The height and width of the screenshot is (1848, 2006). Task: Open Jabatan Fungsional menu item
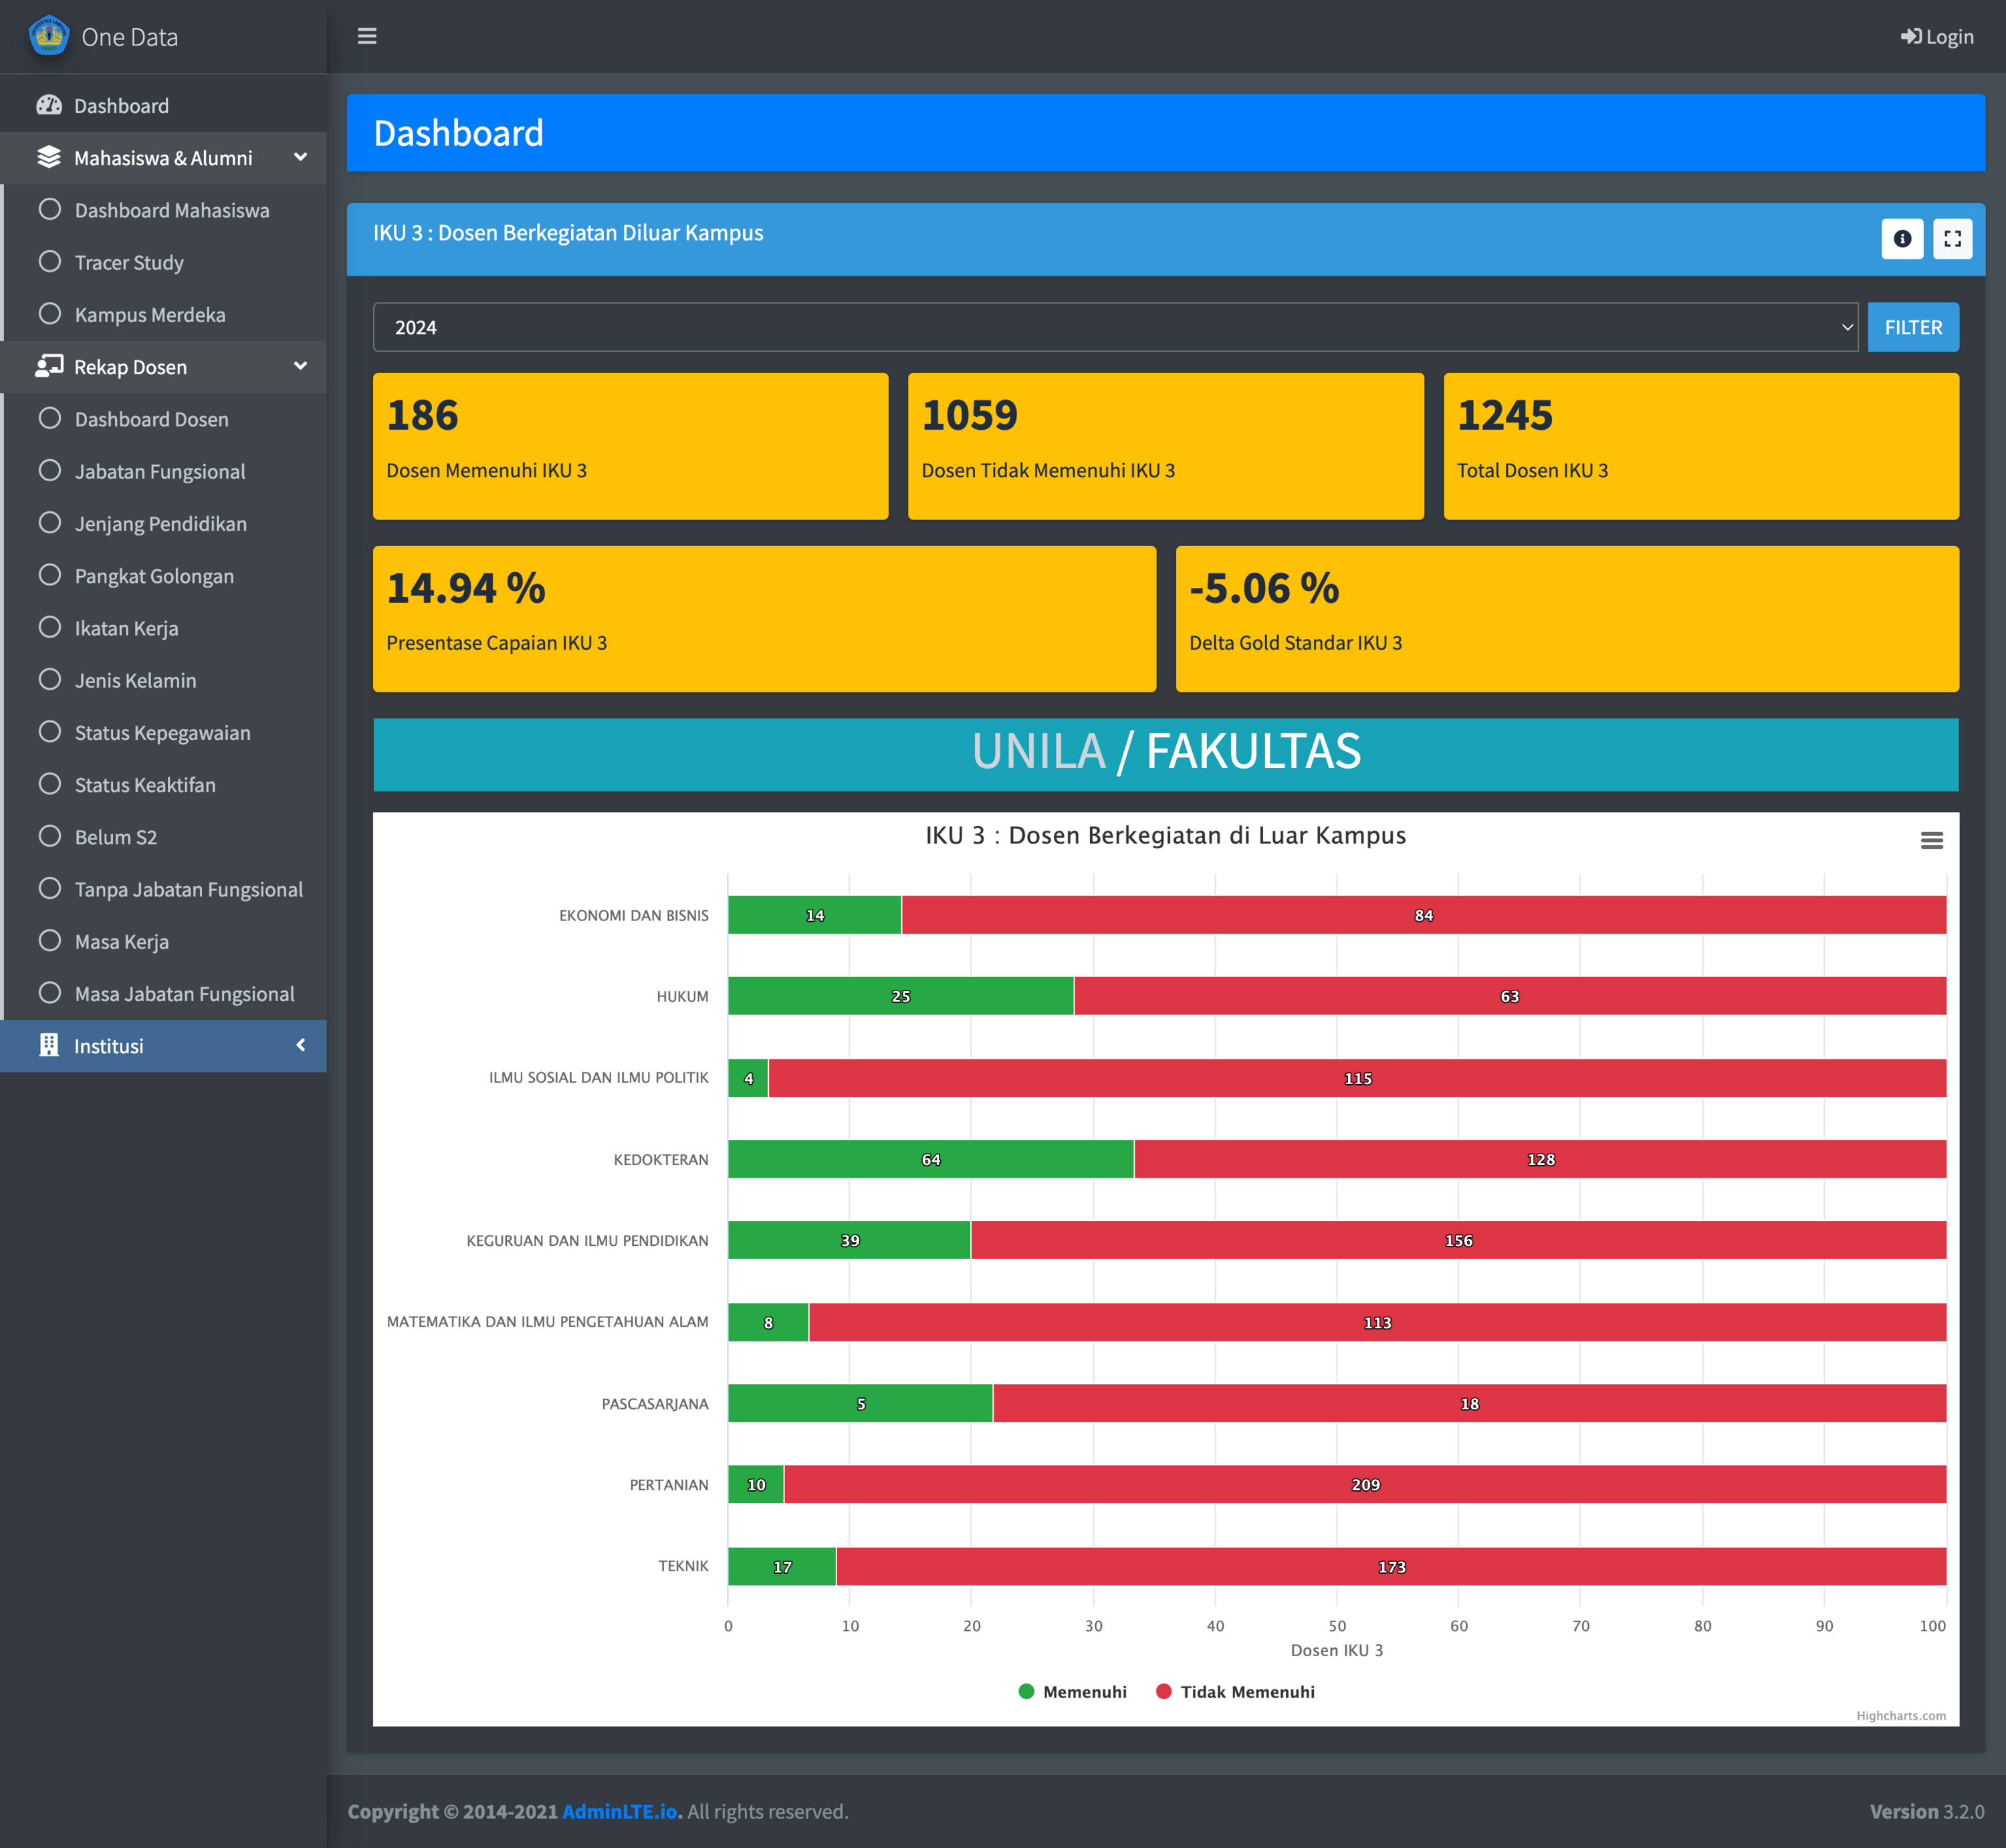pyautogui.click(x=159, y=471)
